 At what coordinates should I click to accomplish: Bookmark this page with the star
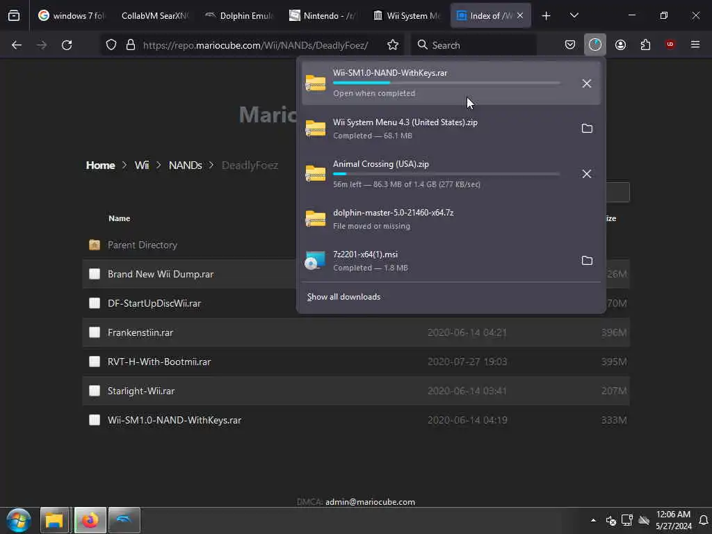(x=393, y=45)
